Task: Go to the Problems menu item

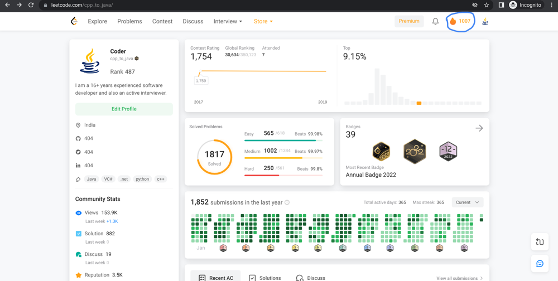Action: click(129, 21)
